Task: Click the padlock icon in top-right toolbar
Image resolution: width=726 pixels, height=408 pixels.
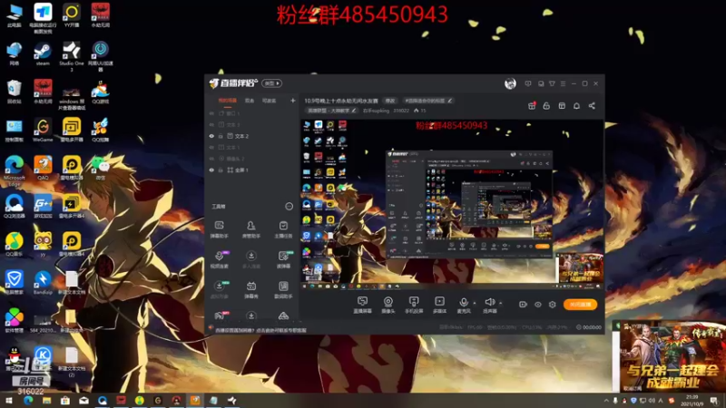Action: (546, 106)
